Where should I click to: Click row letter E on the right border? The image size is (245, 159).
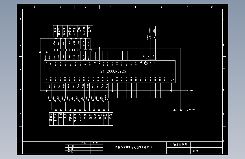coord(224,114)
